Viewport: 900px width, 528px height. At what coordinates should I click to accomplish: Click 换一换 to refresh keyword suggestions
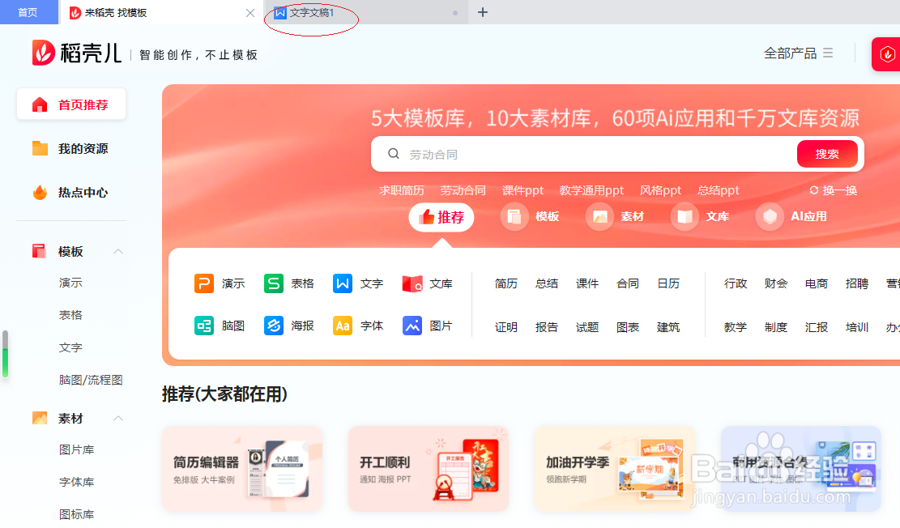[832, 190]
